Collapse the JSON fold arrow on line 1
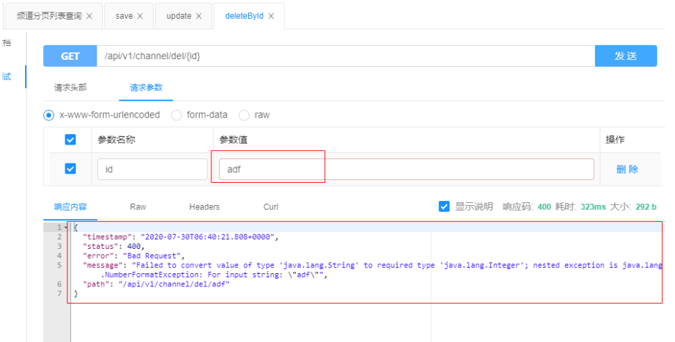The width and height of the screenshot is (675, 342). (66, 227)
